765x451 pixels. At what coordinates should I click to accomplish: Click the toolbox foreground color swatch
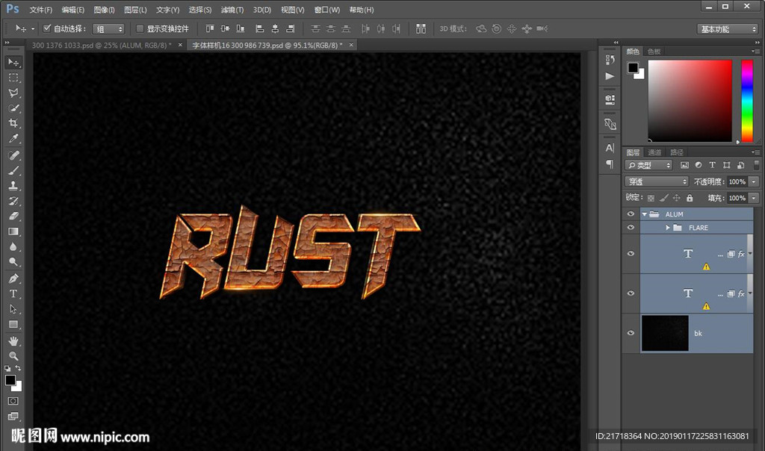(10, 380)
